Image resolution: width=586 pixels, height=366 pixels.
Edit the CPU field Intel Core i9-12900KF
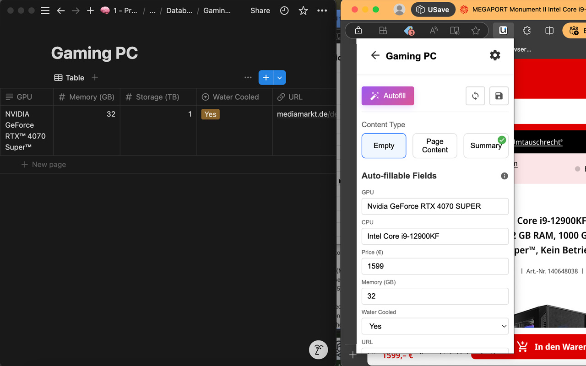(435, 236)
